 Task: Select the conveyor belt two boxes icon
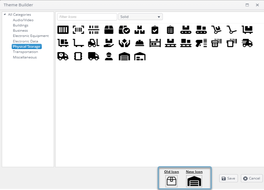click(x=201, y=30)
